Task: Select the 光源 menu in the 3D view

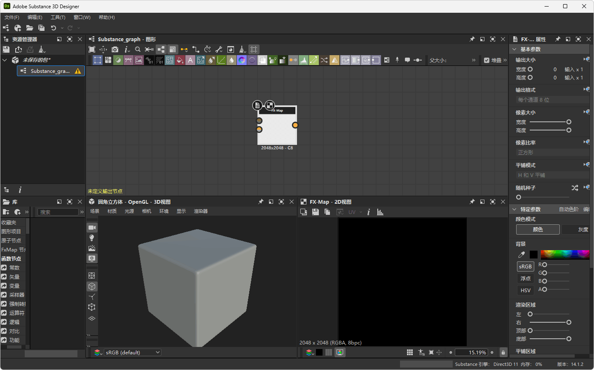Action: click(x=129, y=211)
